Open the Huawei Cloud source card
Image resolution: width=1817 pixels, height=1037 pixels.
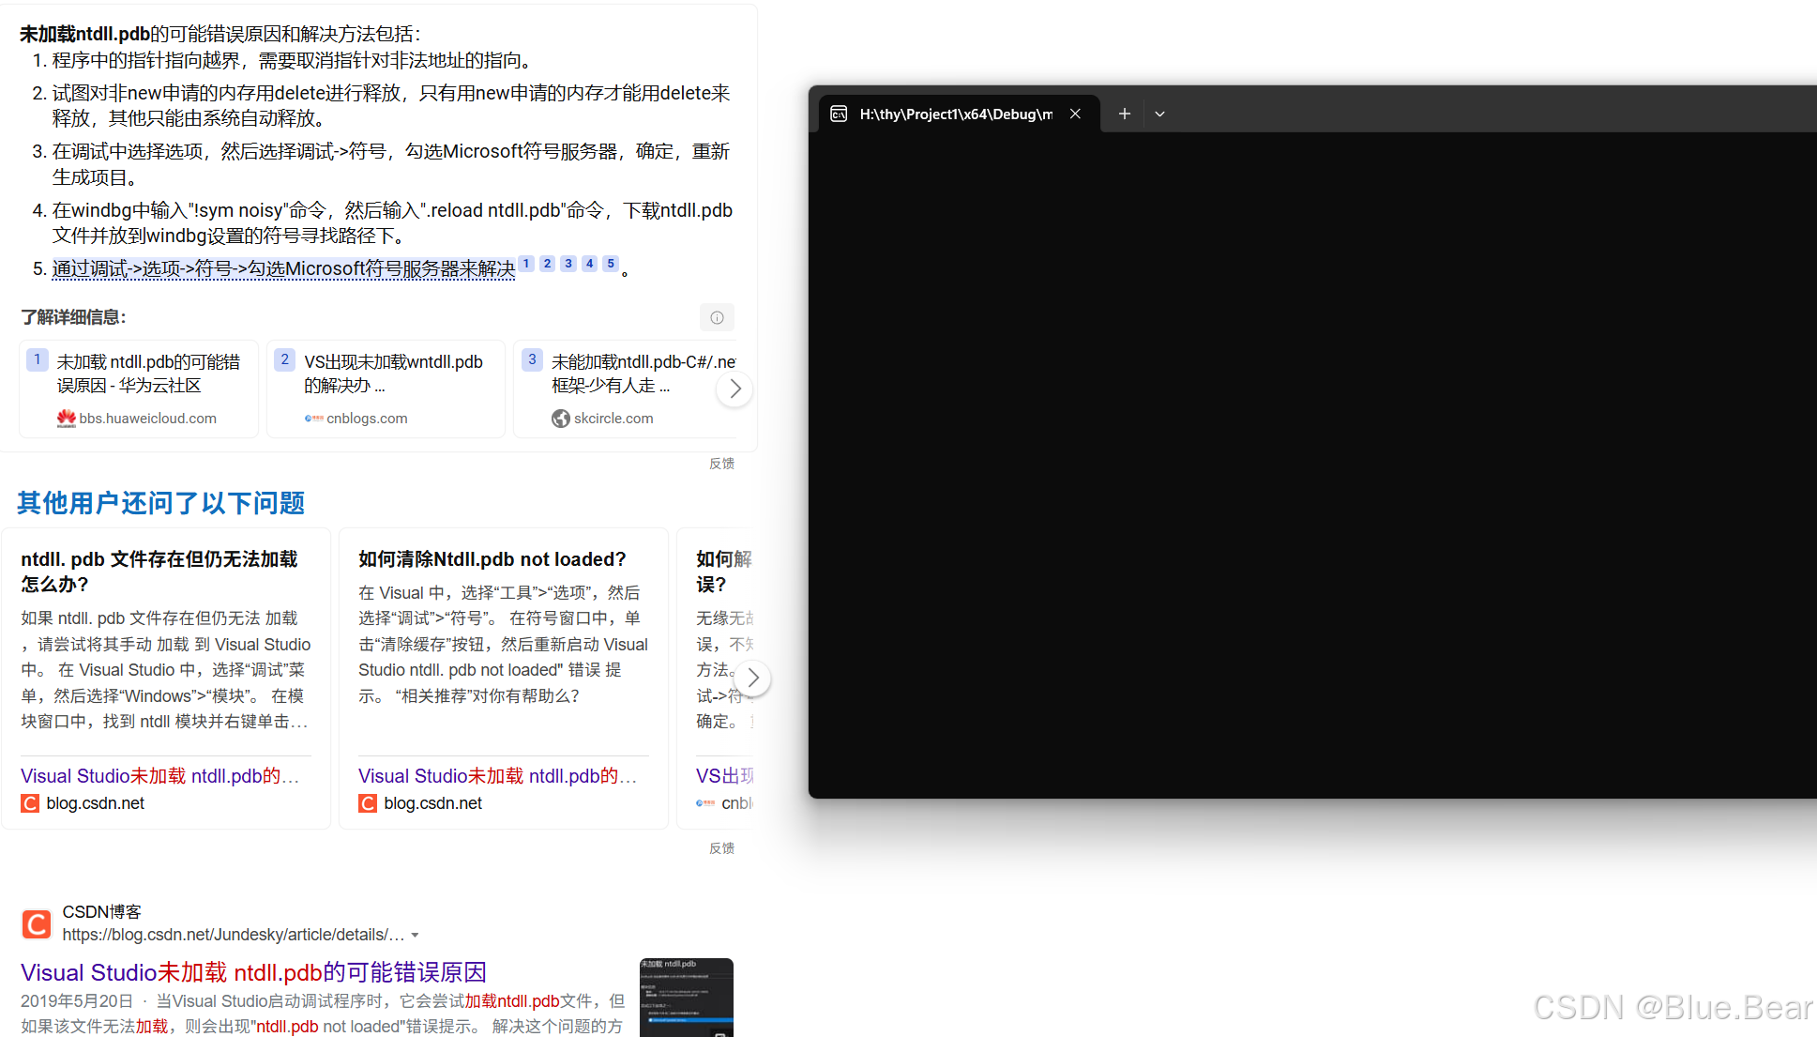tap(139, 389)
